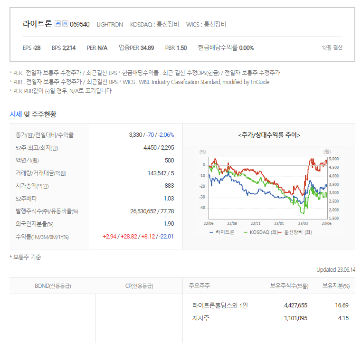The width and height of the screenshot is (361, 343).
Task: Click the KOSDAQ (좌) green legend entry
Action: point(261,232)
